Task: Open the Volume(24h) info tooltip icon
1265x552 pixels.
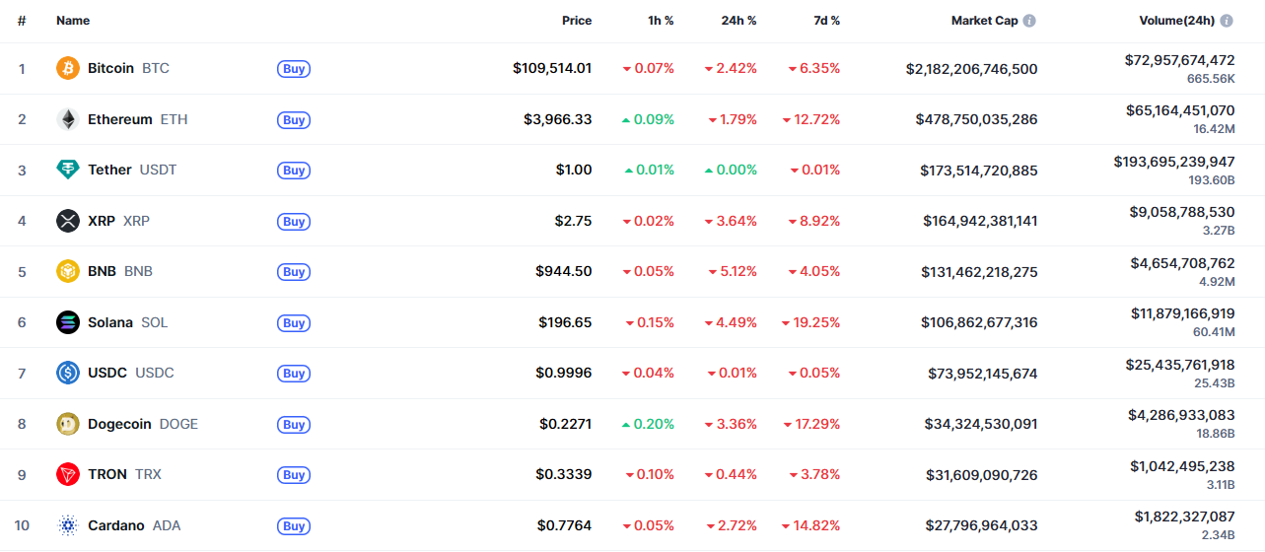Action: click(1227, 21)
